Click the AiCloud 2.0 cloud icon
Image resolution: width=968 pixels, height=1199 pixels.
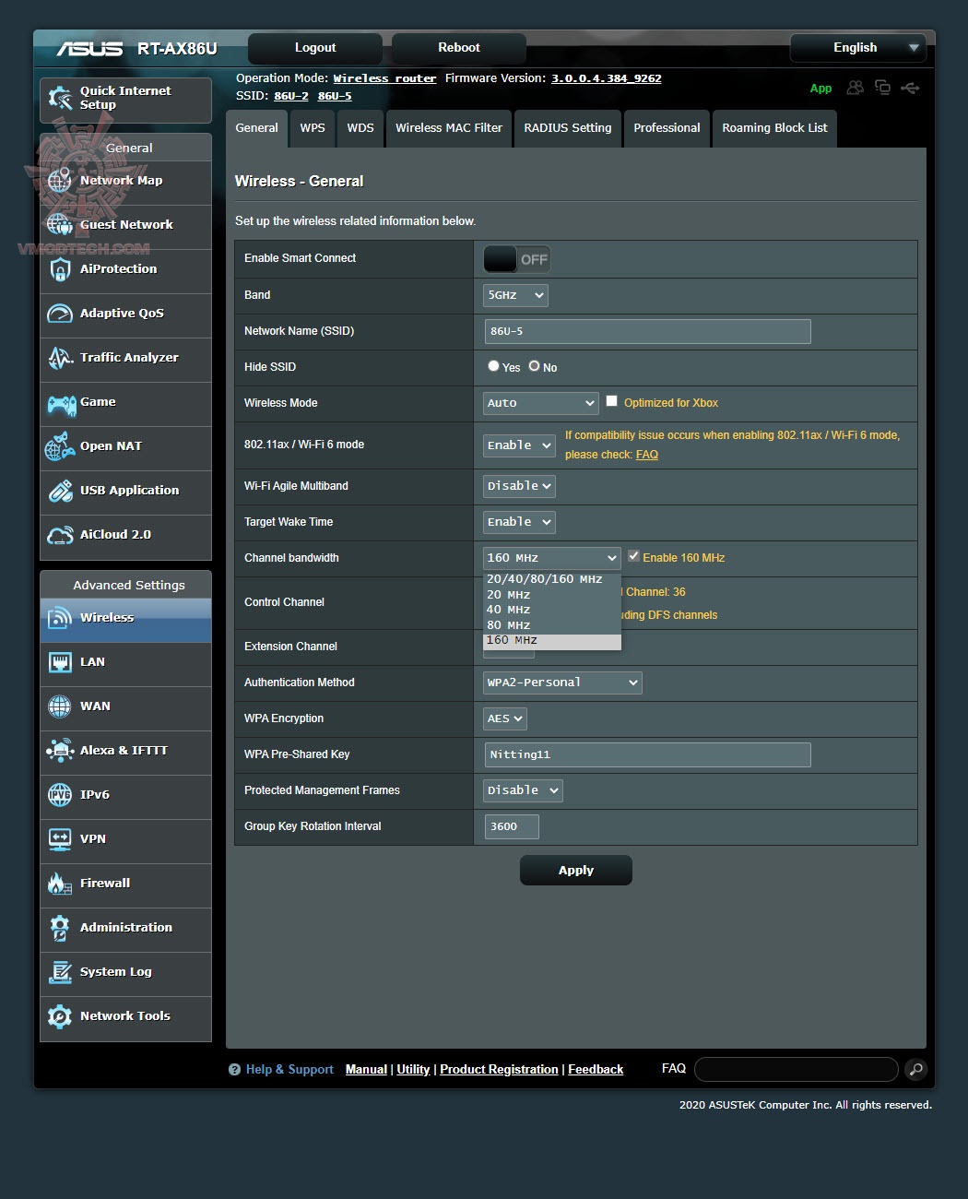coord(60,535)
